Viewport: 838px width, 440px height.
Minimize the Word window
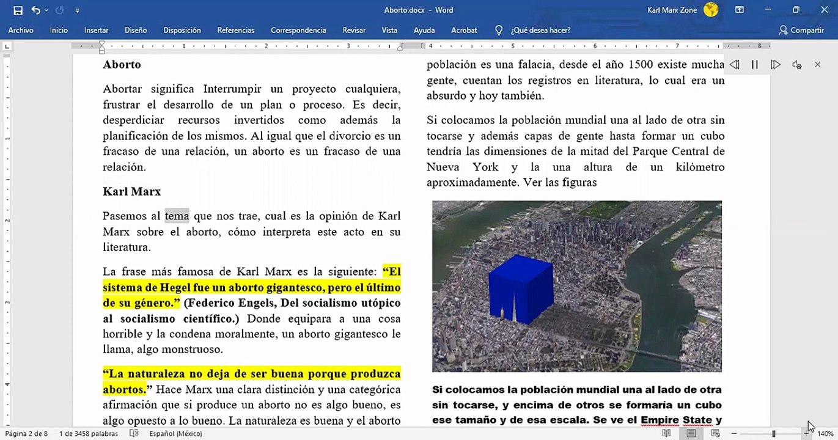click(767, 10)
